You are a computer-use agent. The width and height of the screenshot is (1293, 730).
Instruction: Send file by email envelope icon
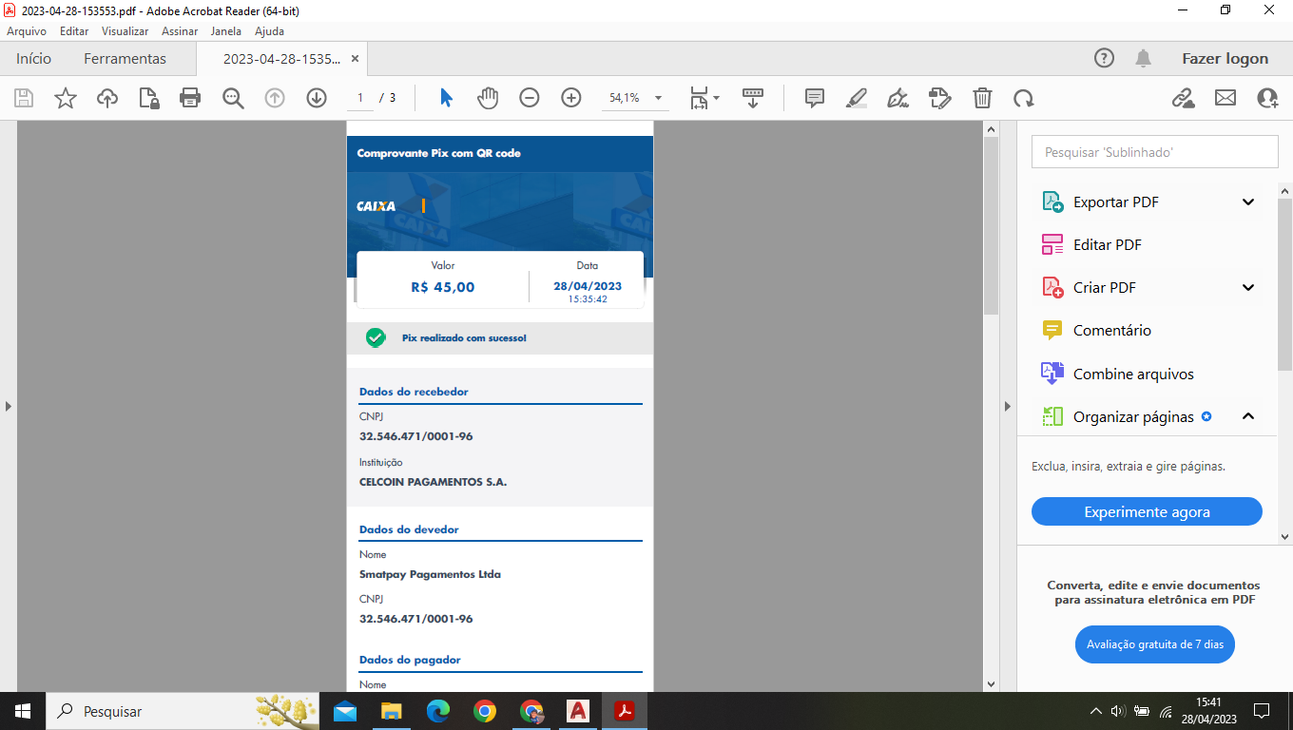(x=1225, y=98)
